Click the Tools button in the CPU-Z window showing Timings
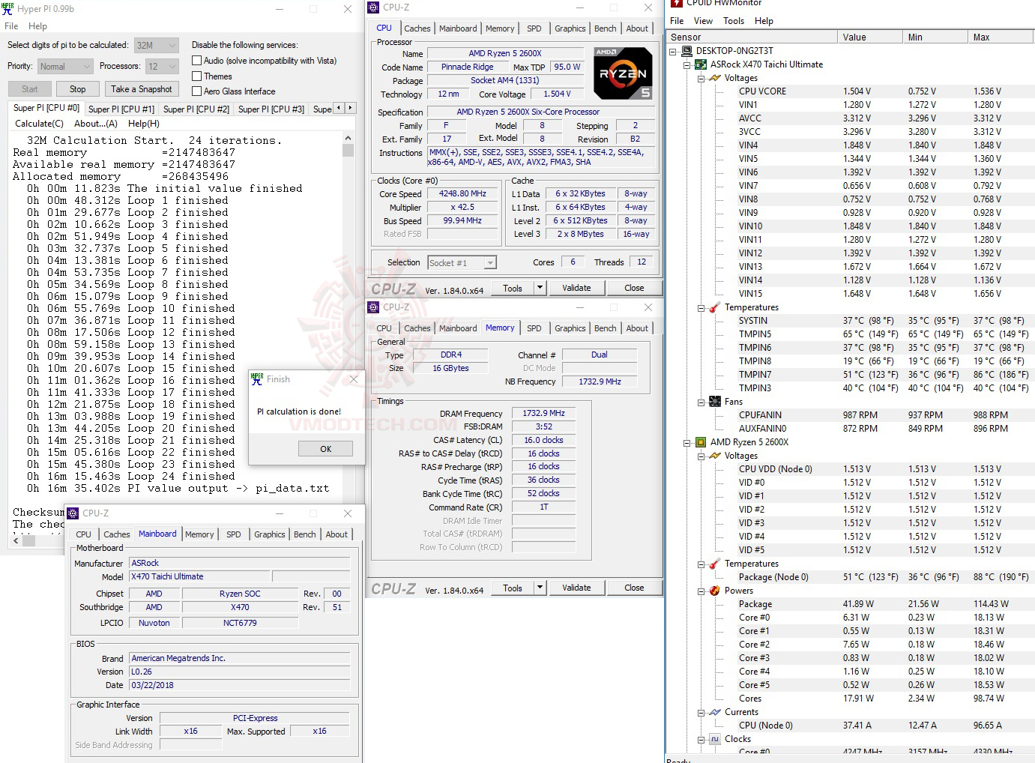The height and width of the screenshot is (763, 1035). (513, 588)
